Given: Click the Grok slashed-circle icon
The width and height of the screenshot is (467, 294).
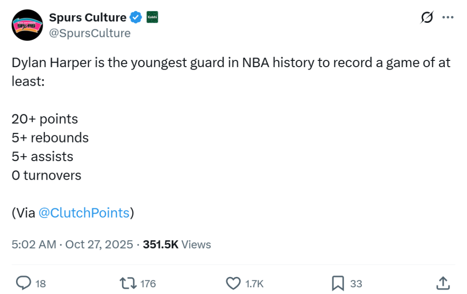Looking at the screenshot, I should pyautogui.click(x=427, y=18).
